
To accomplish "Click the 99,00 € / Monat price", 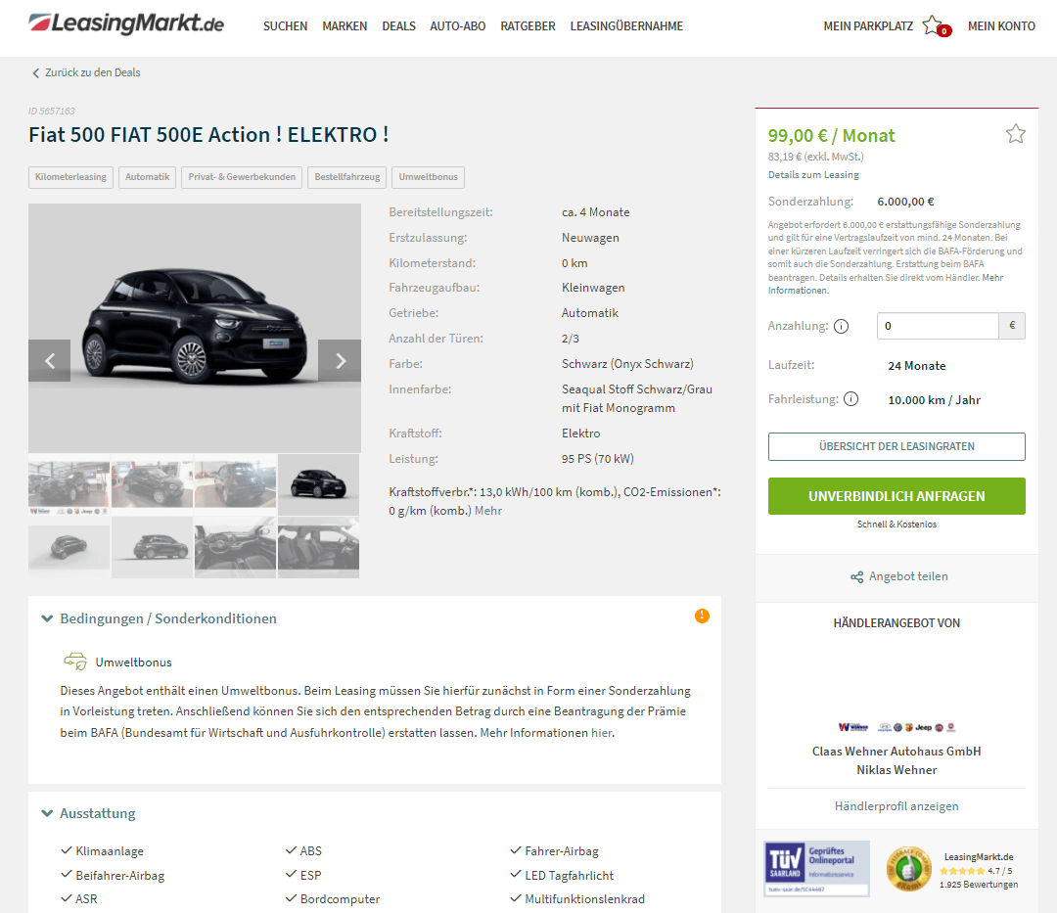I will click(x=831, y=135).
